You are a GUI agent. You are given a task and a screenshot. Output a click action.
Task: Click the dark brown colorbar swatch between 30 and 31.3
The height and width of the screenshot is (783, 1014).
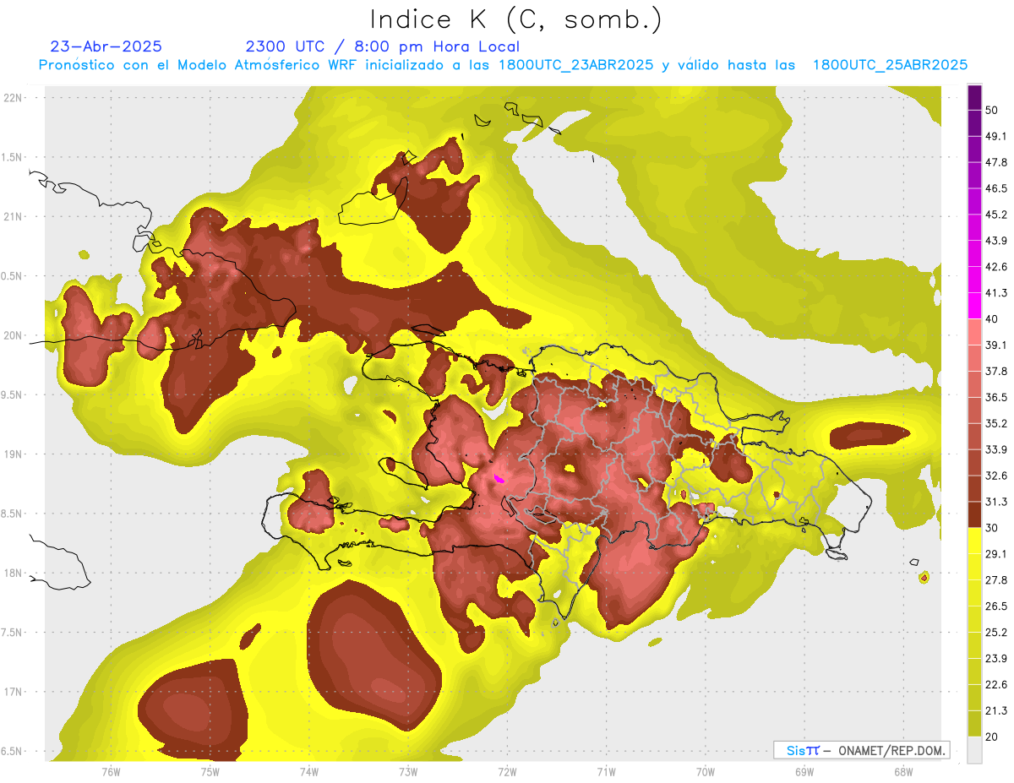pos(974,515)
